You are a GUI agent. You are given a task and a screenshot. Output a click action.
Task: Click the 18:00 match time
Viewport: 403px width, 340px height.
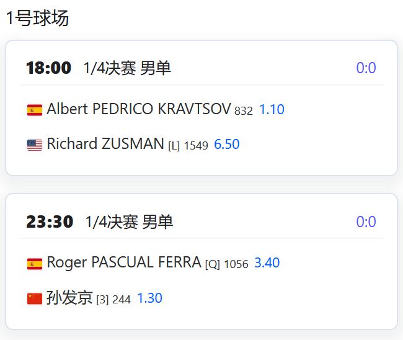[48, 68]
